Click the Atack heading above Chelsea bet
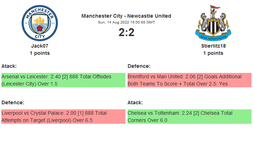Viewport: 253px width, 166px height. [135, 102]
